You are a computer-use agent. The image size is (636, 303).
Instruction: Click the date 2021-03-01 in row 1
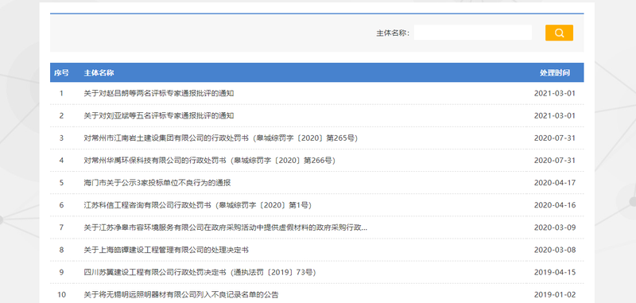(555, 93)
